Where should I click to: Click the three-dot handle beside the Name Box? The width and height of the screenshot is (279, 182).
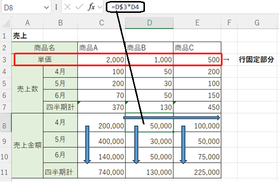[56, 7]
